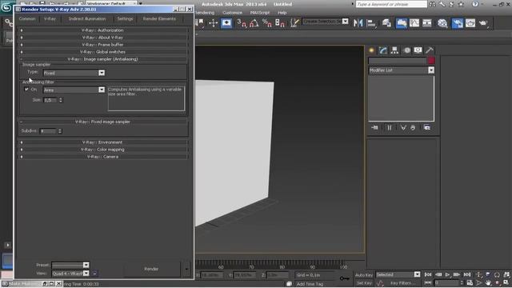
Task: Click the Pin Stack icon
Action: 374,127
